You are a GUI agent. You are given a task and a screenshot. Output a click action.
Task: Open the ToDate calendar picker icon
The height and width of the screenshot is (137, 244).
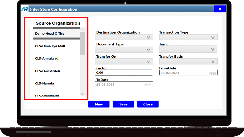tap(148, 85)
